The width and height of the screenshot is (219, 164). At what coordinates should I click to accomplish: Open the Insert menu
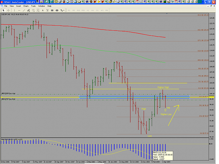[19, 6]
